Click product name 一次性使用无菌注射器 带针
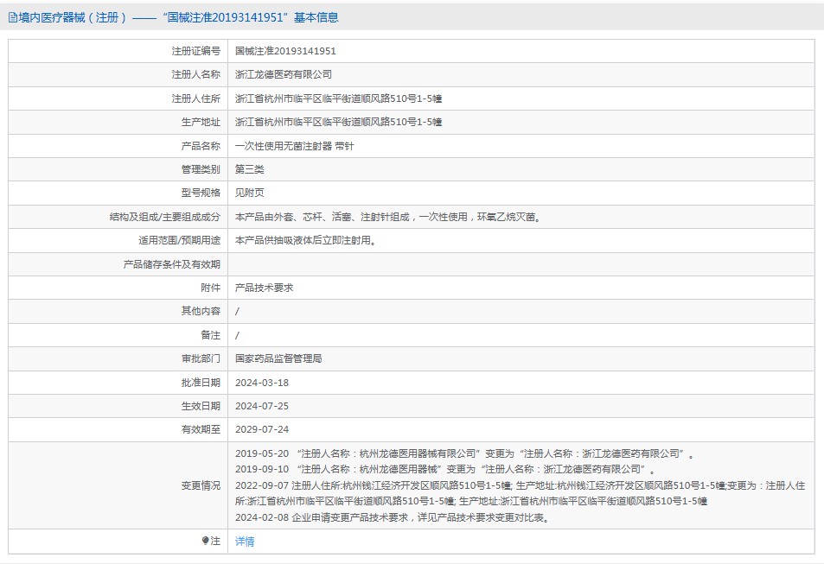This screenshot has height=564, width=824. [294, 146]
